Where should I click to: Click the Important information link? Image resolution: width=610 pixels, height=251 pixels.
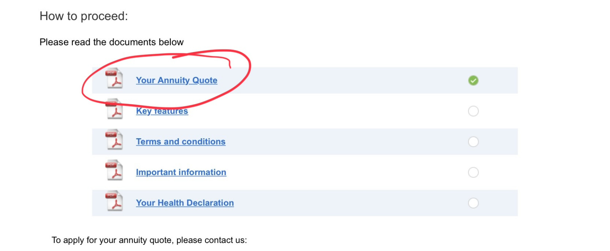click(x=181, y=173)
